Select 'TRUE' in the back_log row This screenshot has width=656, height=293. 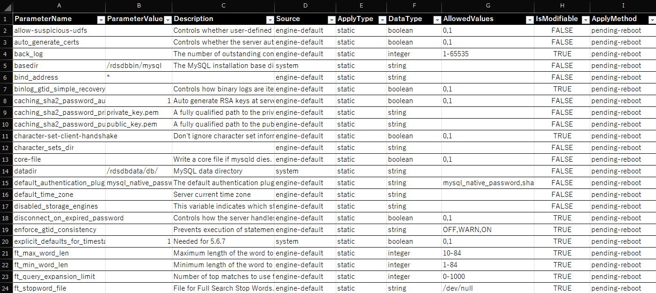coord(562,54)
